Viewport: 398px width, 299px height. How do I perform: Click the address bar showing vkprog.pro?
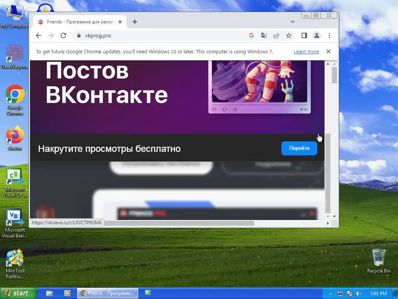click(x=162, y=35)
